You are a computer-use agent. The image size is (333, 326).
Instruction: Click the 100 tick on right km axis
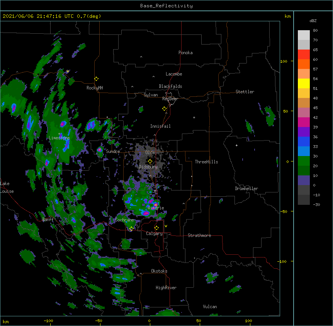284,61
